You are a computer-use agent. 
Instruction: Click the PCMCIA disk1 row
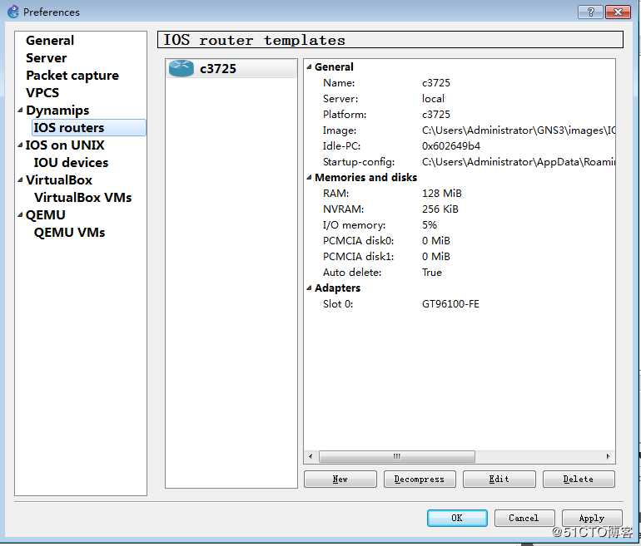point(460,257)
